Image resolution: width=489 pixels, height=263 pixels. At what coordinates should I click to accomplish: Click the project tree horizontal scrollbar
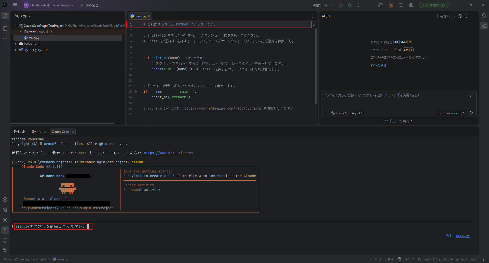63,123
